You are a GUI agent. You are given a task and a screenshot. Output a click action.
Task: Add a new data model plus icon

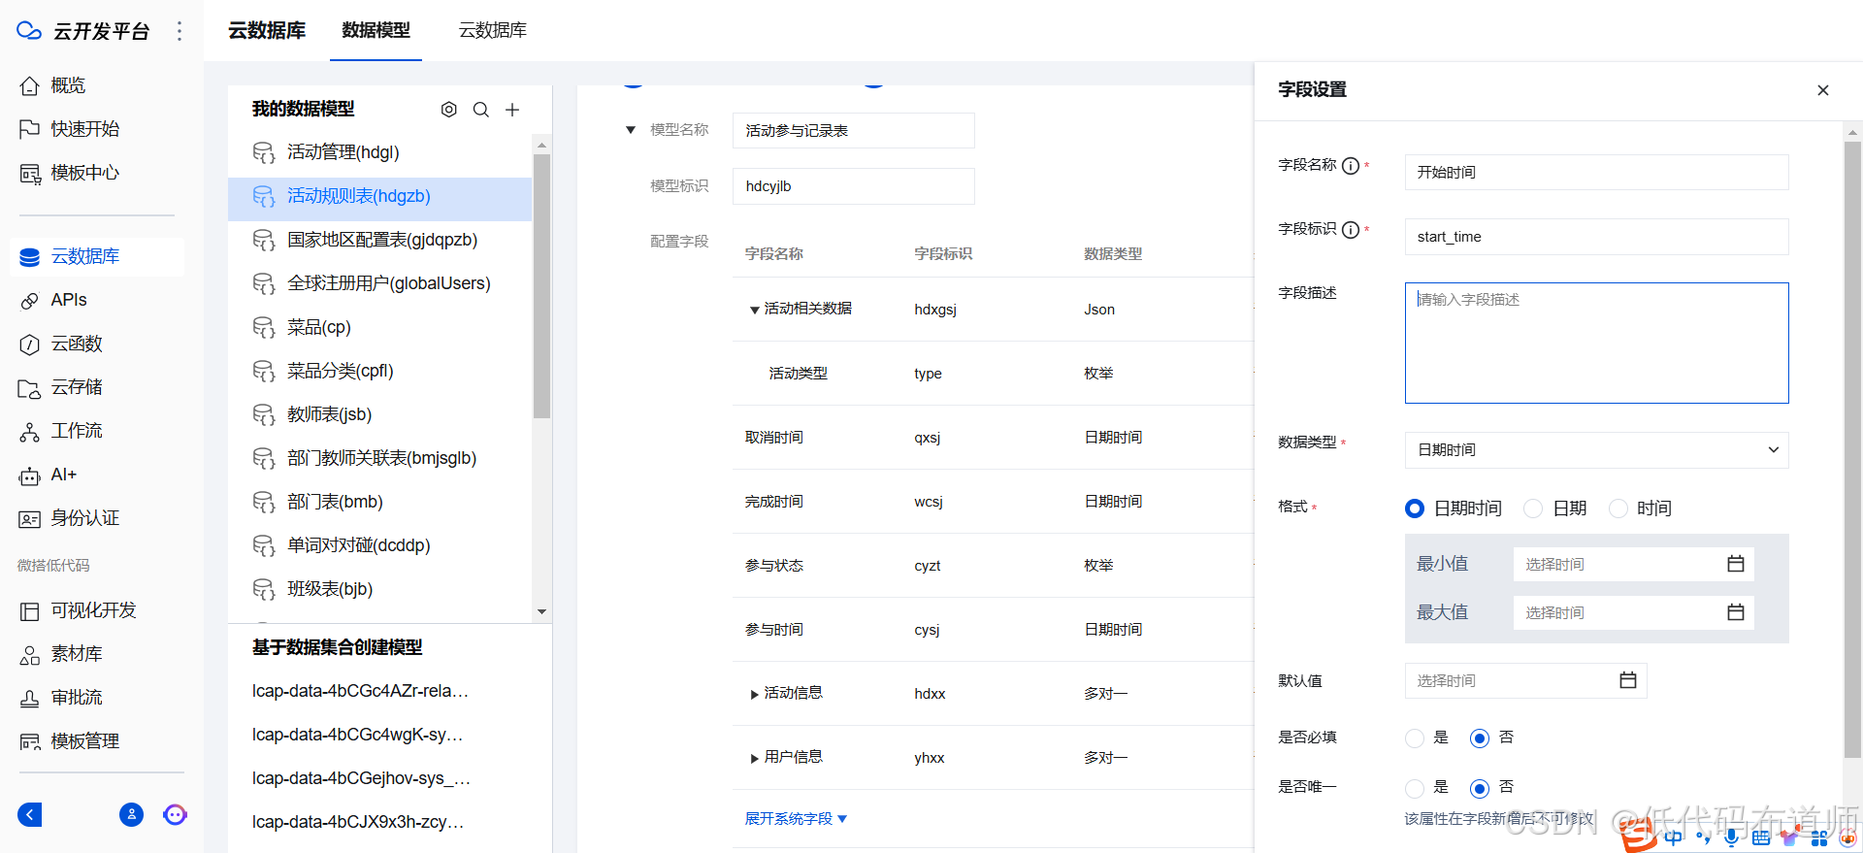point(512,110)
